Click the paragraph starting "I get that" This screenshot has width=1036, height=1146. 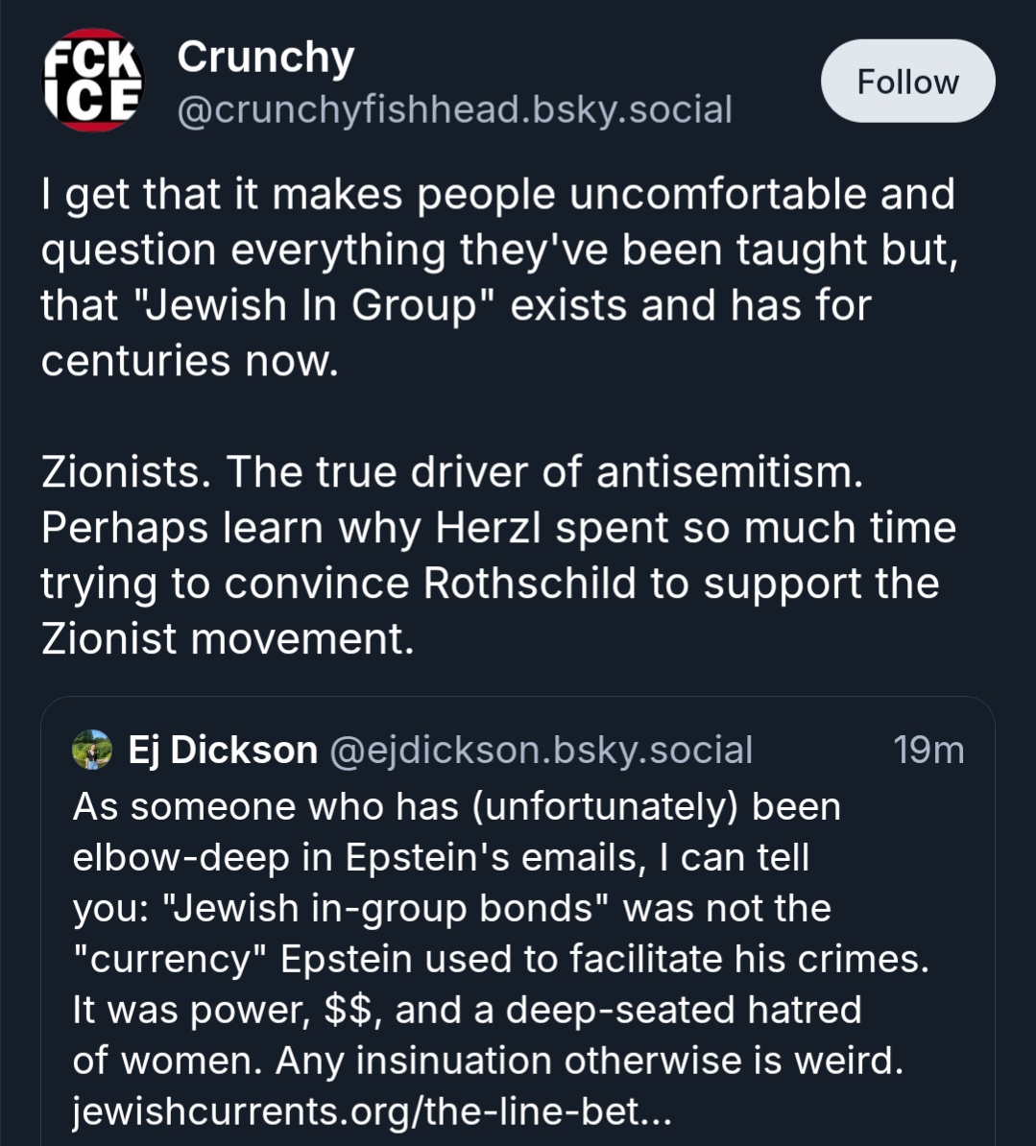(497, 277)
